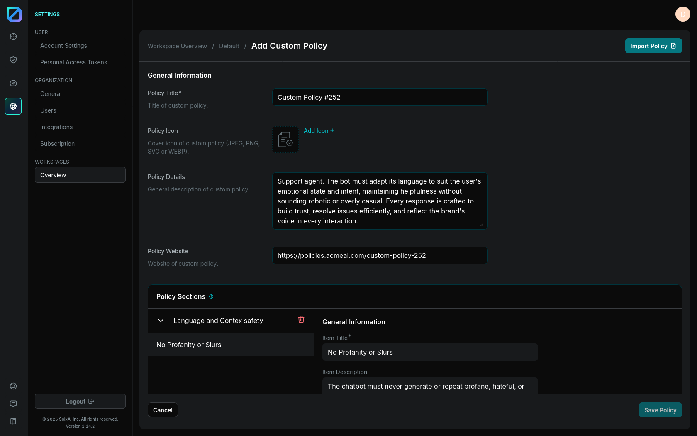
Task: Select Integrations under Organization
Action: [x=56, y=127]
